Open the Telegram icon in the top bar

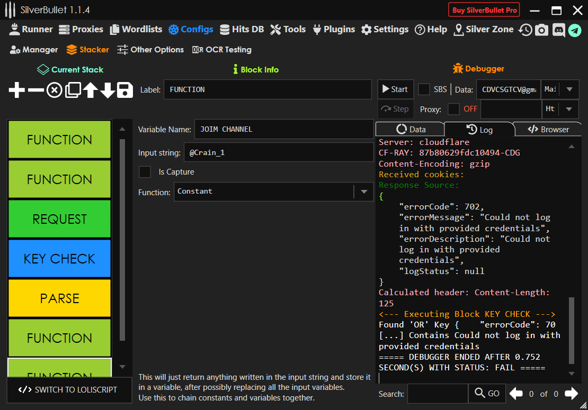pos(575,30)
